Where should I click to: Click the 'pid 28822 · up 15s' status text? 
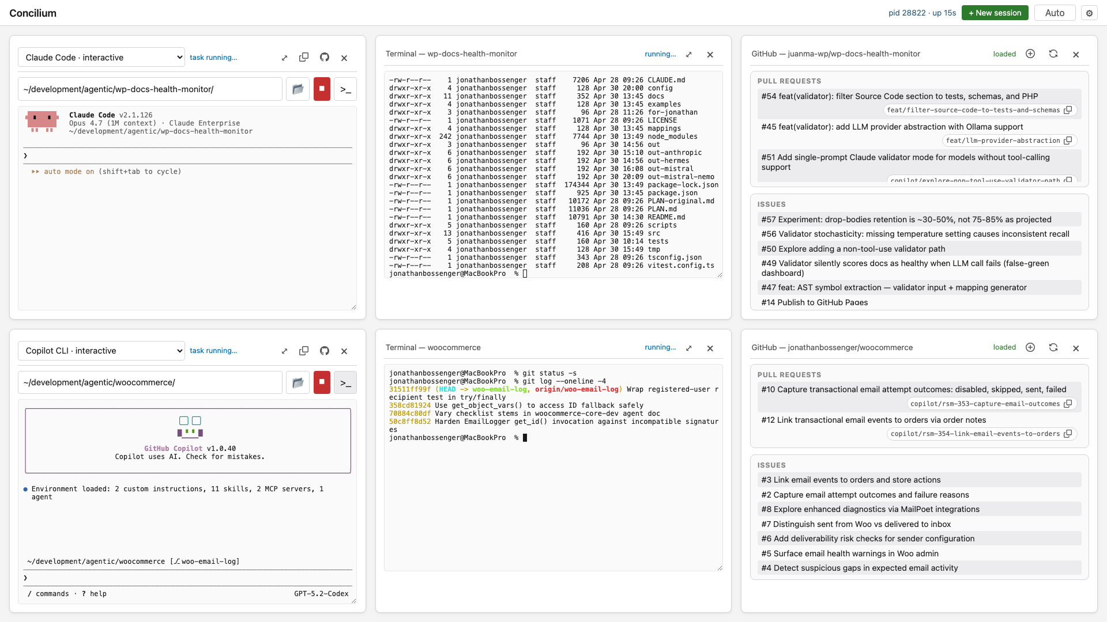point(922,13)
